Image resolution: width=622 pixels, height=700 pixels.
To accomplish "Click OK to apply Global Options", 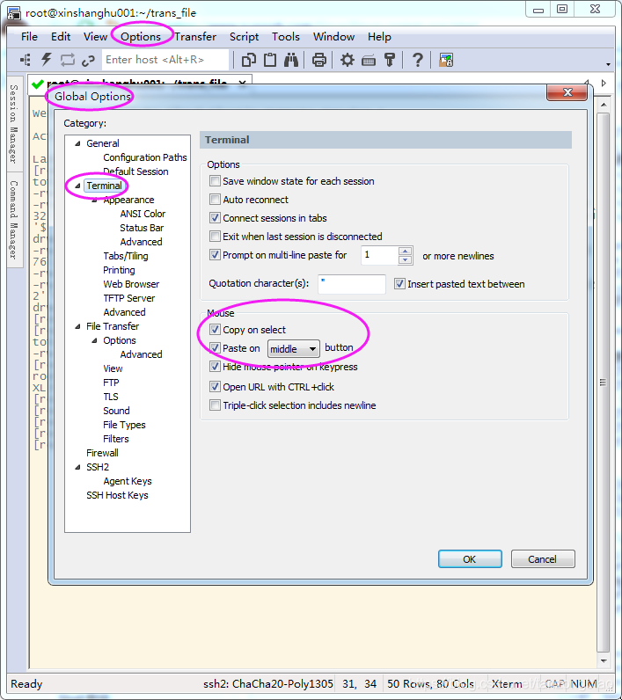I will click(x=470, y=559).
